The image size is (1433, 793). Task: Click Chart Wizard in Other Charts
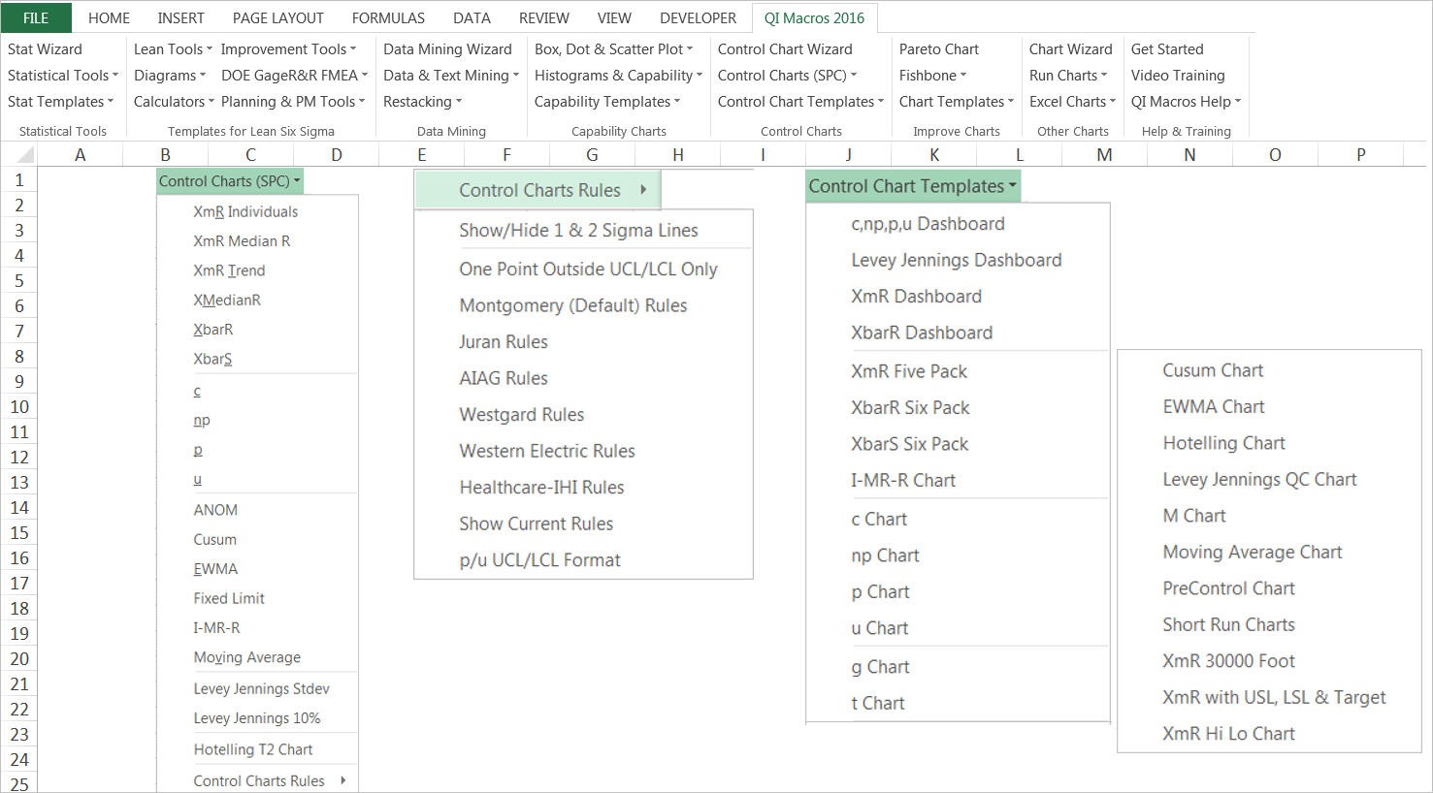tap(1070, 48)
